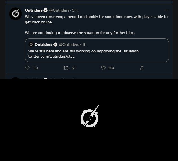Click the retweet arrows icon
The height and width of the screenshot is (161, 178).
click(x=66, y=68)
